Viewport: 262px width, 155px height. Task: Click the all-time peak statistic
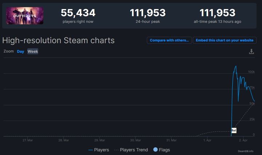tap(217, 16)
